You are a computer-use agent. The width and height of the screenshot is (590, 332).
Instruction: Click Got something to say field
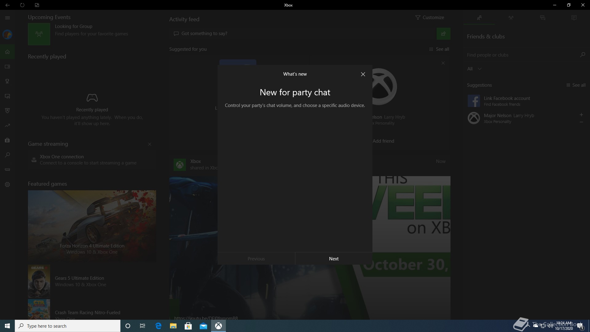click(x=303, y=34)
